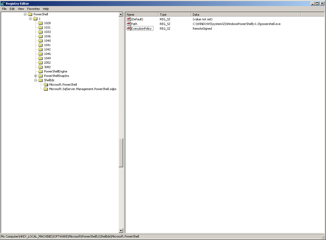Click the string value icon for Path
This screenshot has height=240, width=326.
click(129, 24)
